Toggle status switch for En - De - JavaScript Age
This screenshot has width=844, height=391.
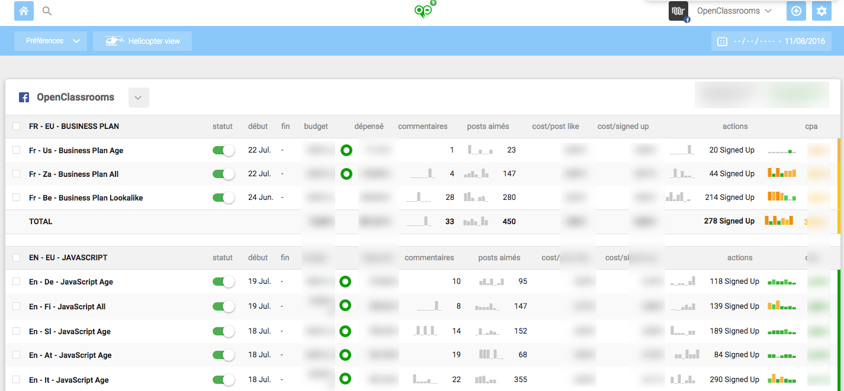tap(224, 282)
